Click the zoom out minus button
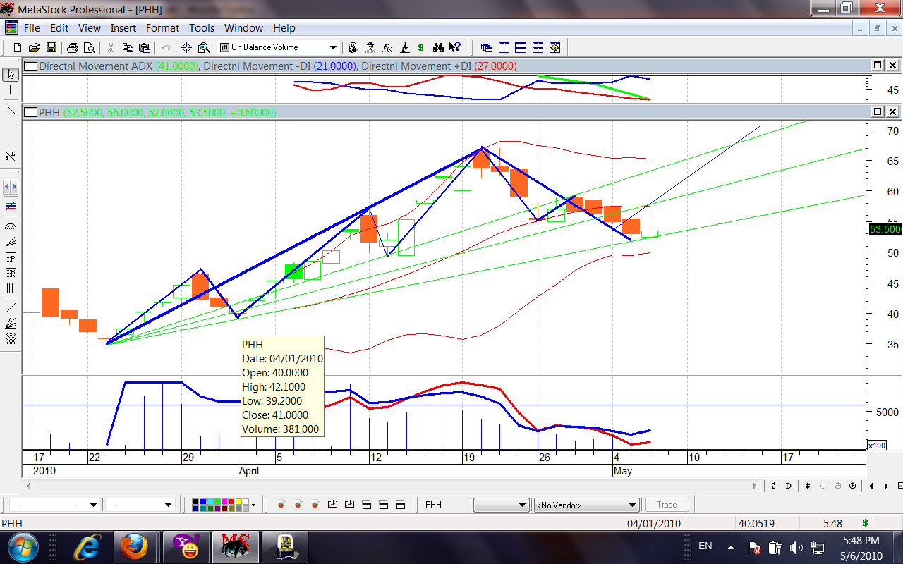The width and height of the screenshot is (903, 564). (837, 486)
